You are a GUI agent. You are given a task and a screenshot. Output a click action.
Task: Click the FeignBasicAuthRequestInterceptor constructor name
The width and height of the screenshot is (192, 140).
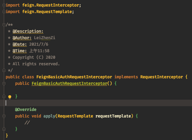[x=69, y=83]
